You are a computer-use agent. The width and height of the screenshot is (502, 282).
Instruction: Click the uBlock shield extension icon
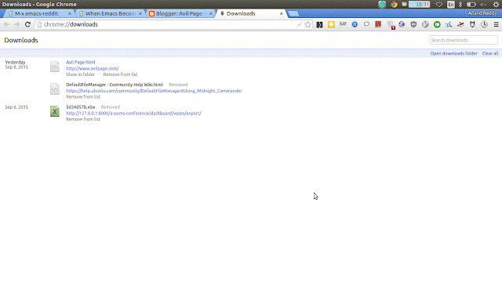click(413, 24)
